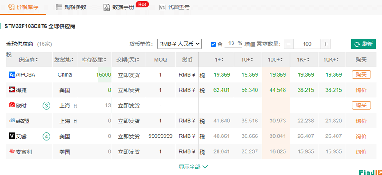Click 购买 button in 欧时 row
Screen dimensions: 382x175
(361, 105)
